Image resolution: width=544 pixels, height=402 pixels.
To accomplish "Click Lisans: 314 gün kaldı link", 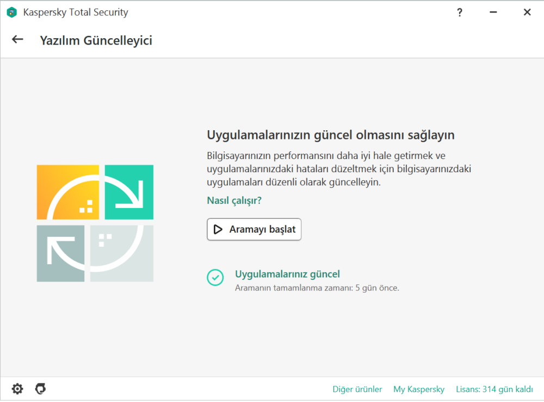I will click(494, 389).
